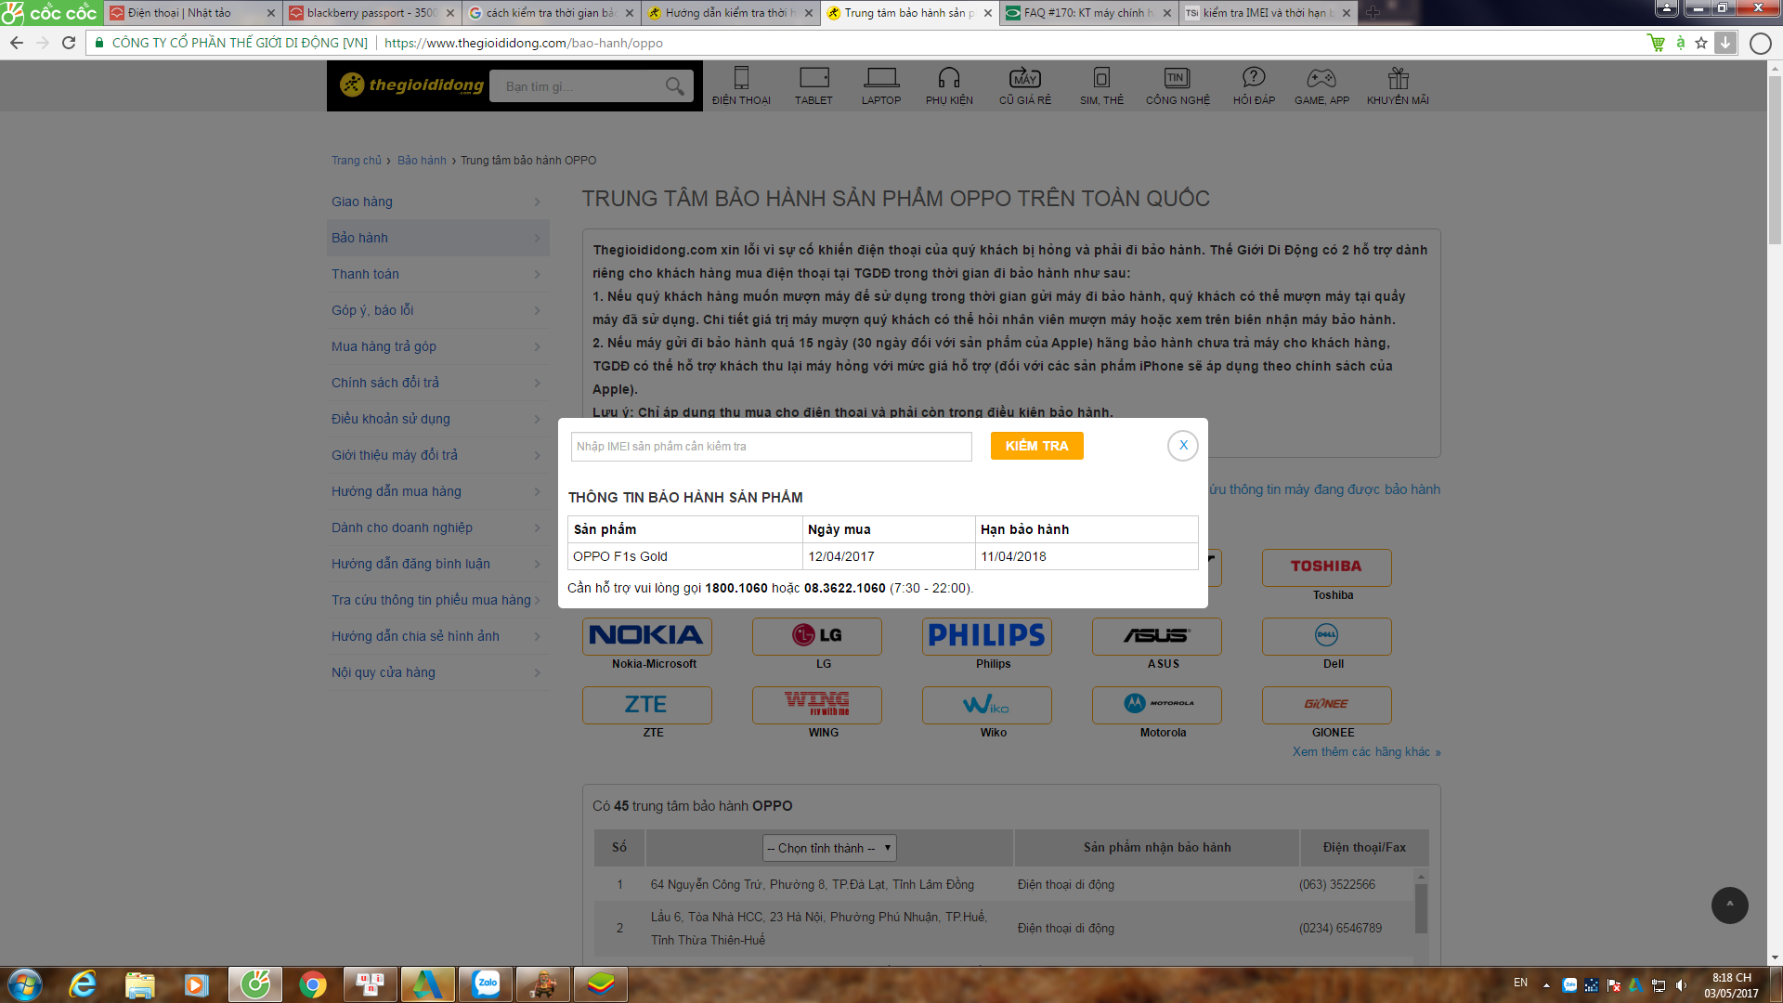Open Thanh toán sidebar item
The image size is (1783, 1003).
point(437,274)
